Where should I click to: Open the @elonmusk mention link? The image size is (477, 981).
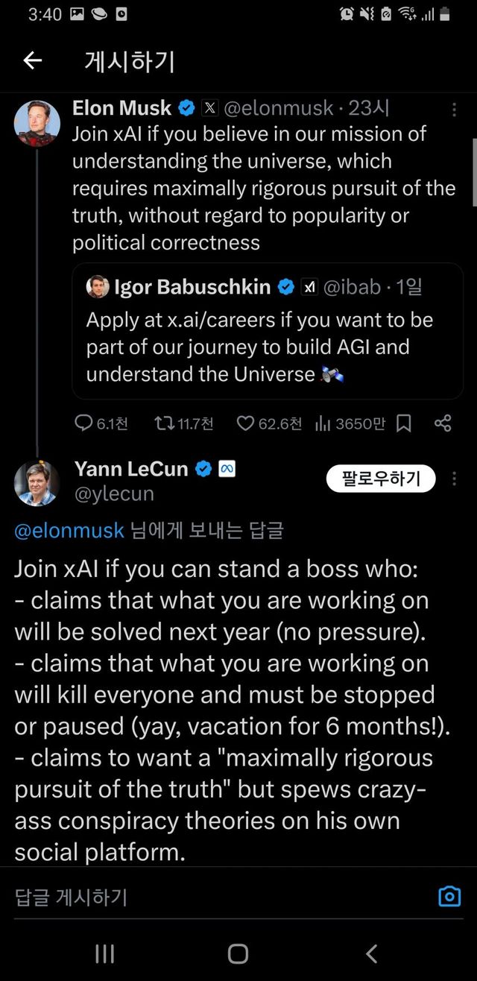point(69,531)
